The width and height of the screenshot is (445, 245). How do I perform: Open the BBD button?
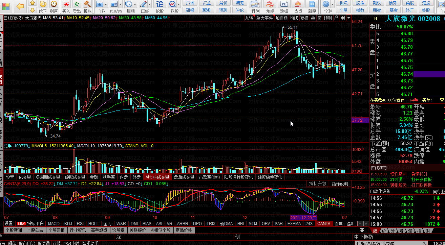click(x=206, y=10)
